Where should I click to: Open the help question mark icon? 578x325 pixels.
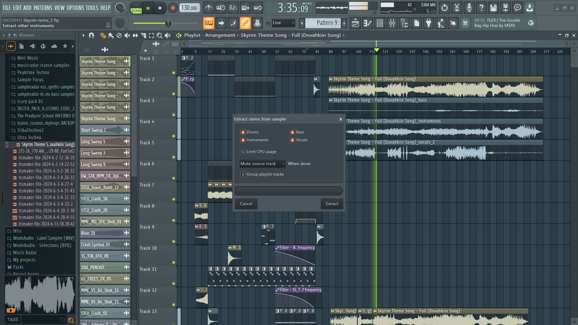pos(481,8)
